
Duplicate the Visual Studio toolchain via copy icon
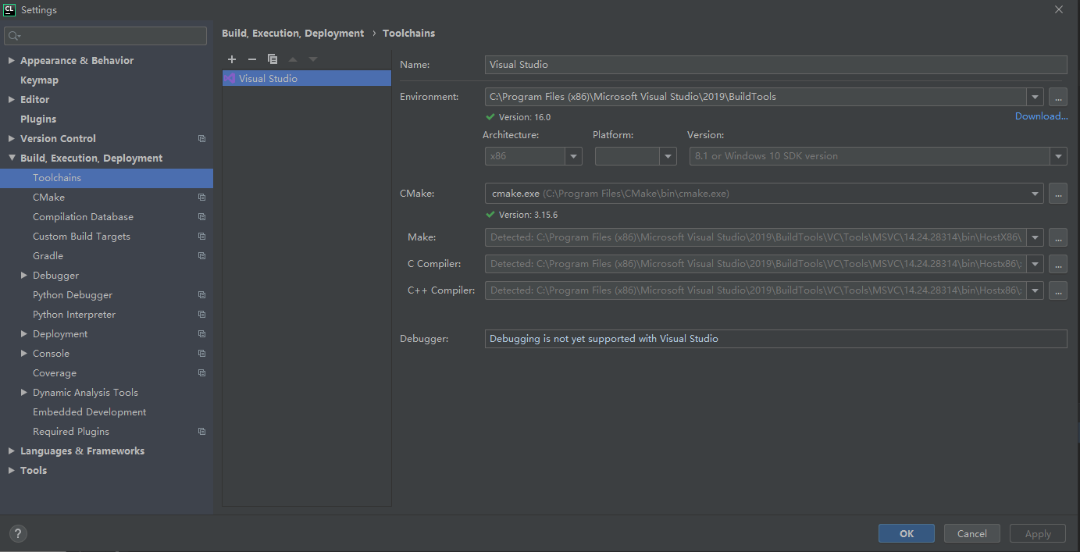272,59
